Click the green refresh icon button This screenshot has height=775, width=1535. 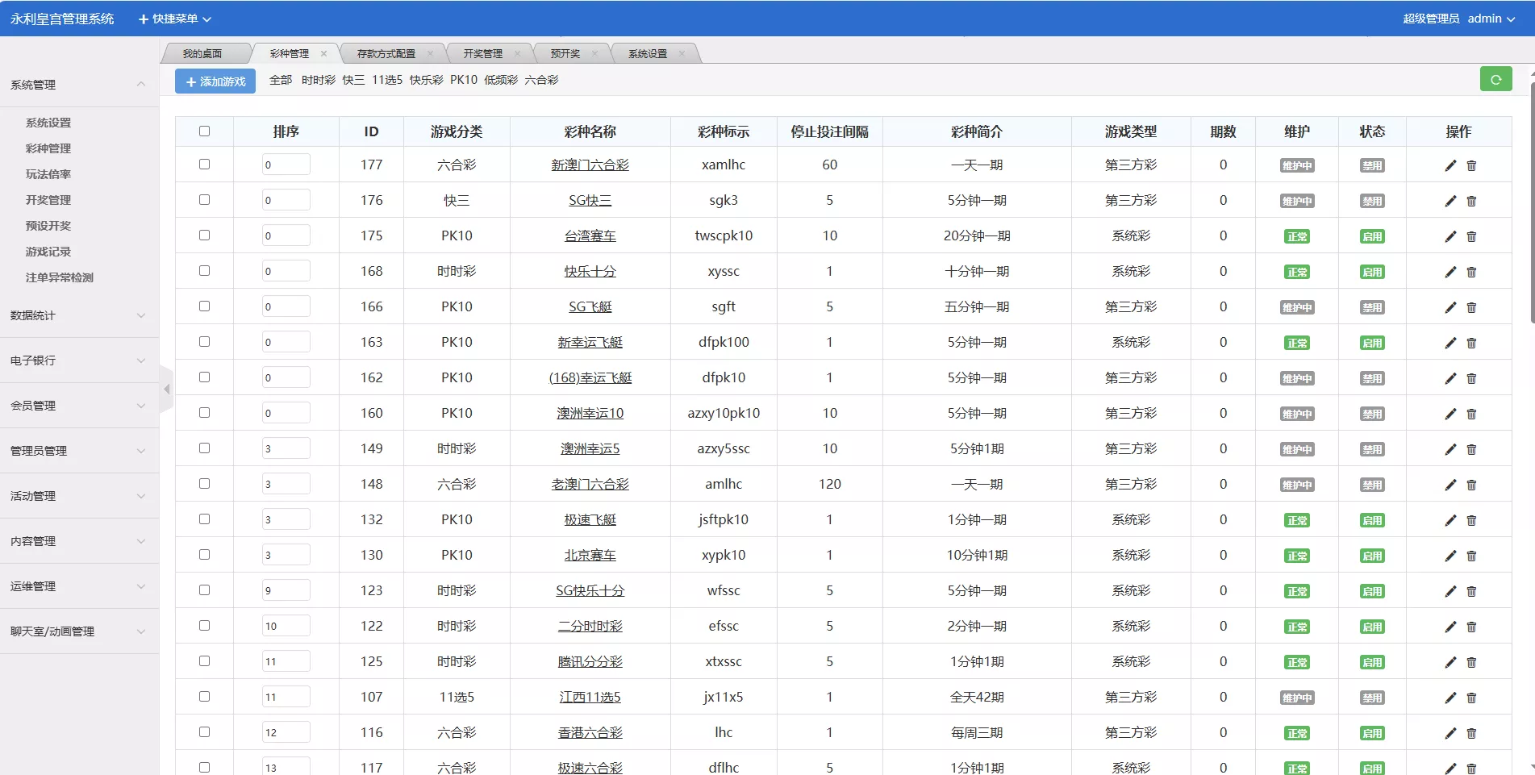click(x=1495, y=80)
